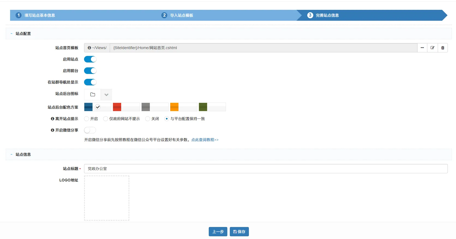Click the ellipsis browse icon for template
Viewport: 456px width, 239px height.
point(422,48)
